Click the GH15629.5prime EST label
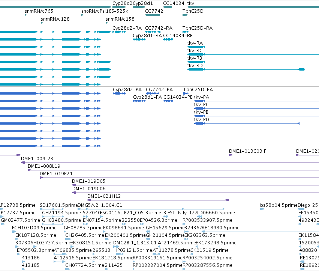The height and width of the screenshot is (271, 319). pyautogui.click(x=165, y=228)
